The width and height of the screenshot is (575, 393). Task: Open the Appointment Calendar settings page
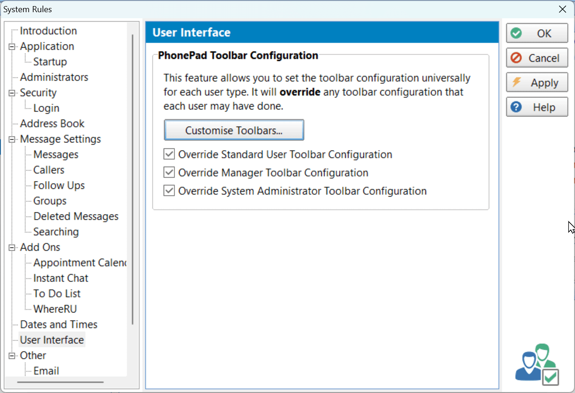(x=79, y=263)
